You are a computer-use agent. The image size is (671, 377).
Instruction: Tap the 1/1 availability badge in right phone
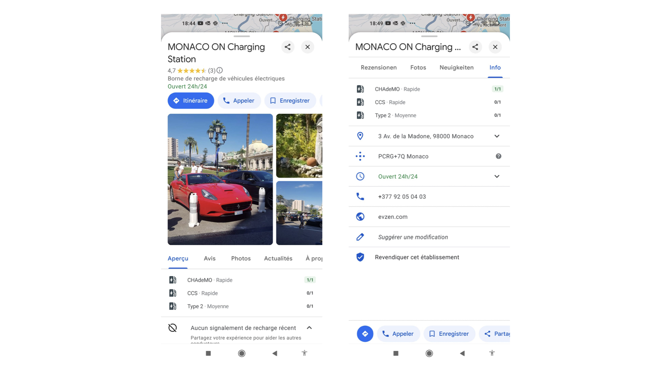498,89
